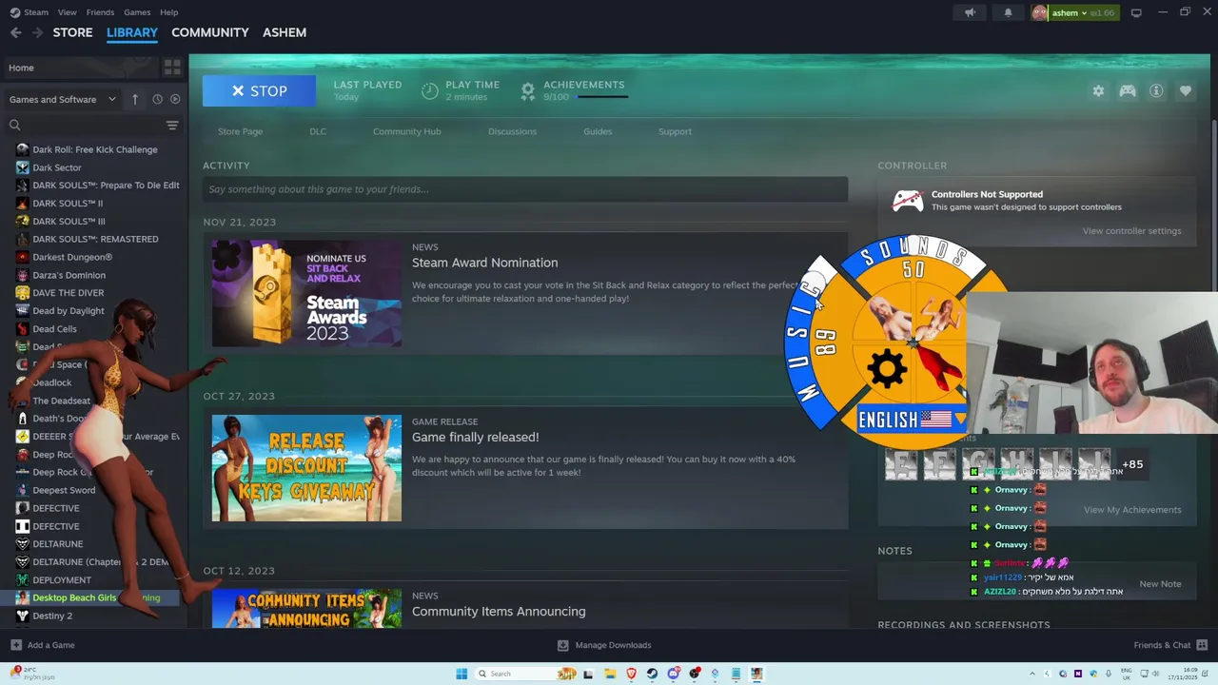The width and height of the screenshot is (1218, 685).
Task: Switch to the STORE tab
Action: (x=72, y=32)
